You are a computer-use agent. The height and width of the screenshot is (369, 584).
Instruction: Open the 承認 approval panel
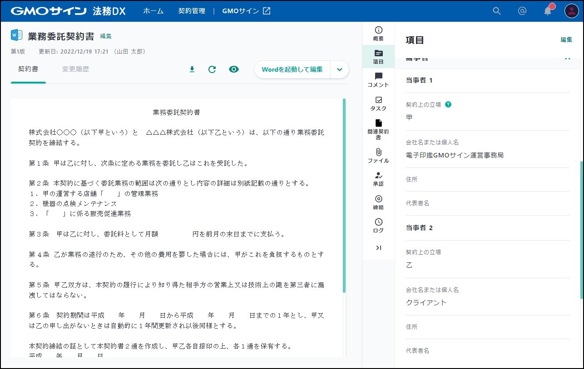click(378, 179)
